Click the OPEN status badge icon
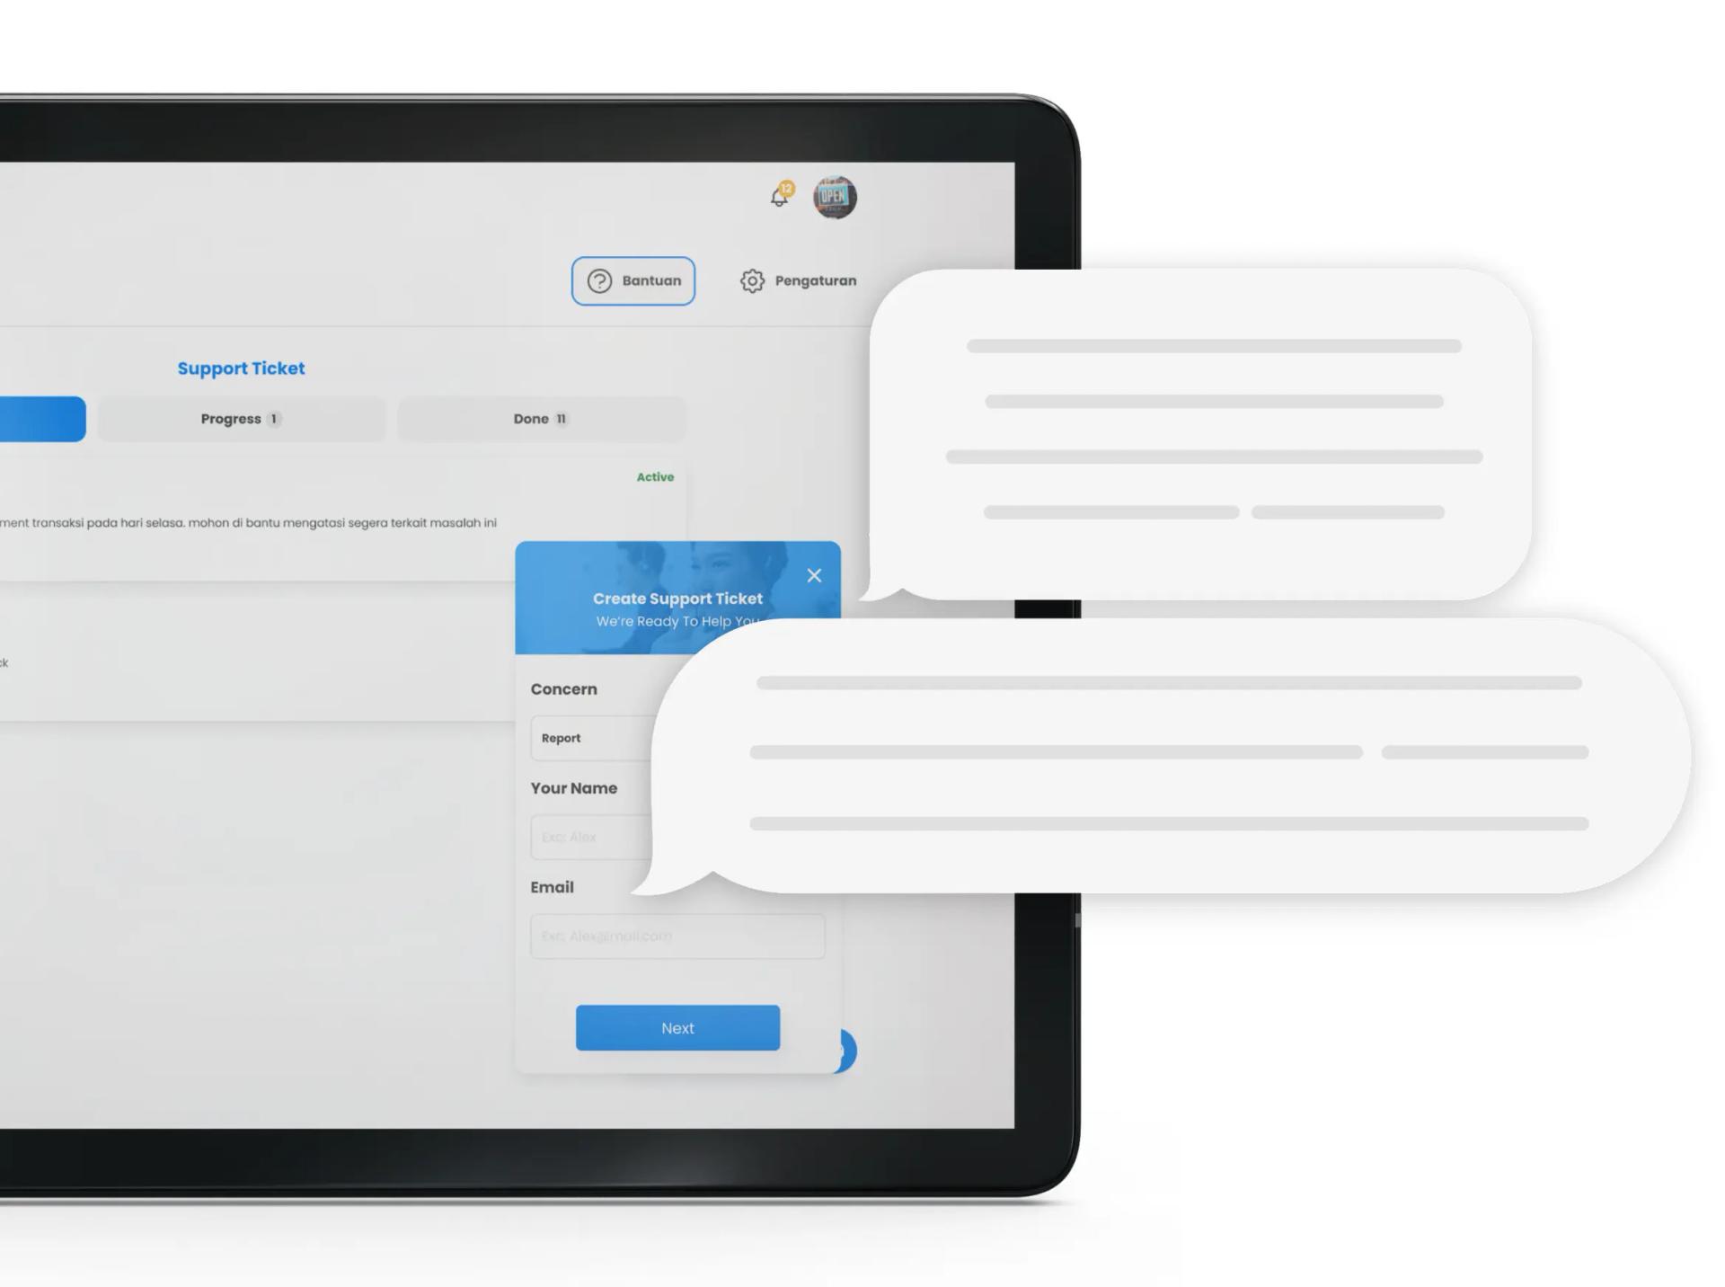Screen dimensions: 1725x1287 click(x=836, y=196)
